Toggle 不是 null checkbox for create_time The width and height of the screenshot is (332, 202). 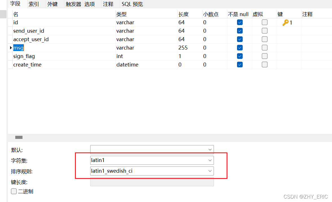(240, 65)
